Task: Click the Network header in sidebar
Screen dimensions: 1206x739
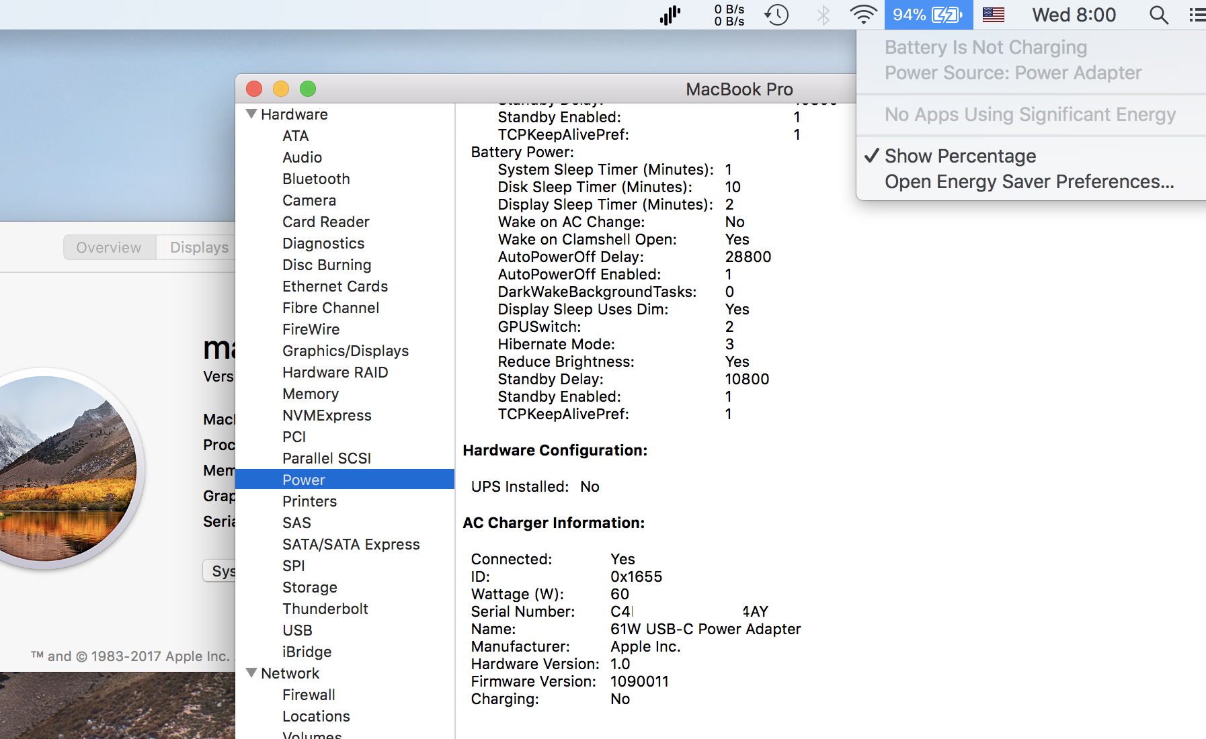Action: click(x=290, y=673)
